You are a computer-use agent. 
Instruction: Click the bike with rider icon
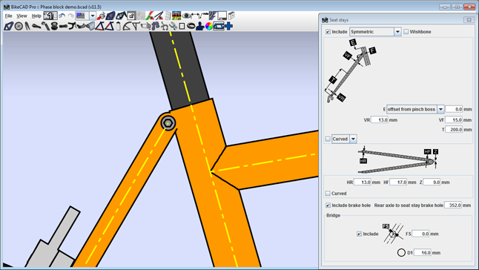coord(101,16)
